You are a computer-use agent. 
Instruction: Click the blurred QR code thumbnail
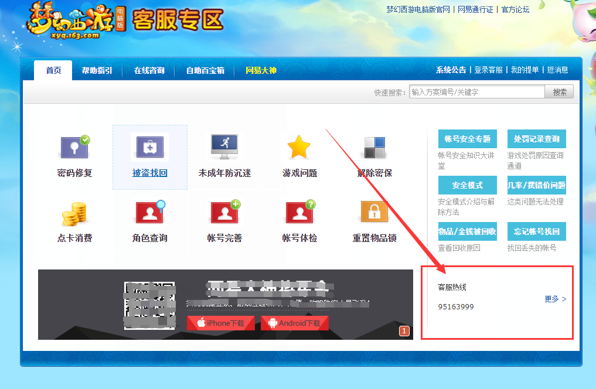150,305
